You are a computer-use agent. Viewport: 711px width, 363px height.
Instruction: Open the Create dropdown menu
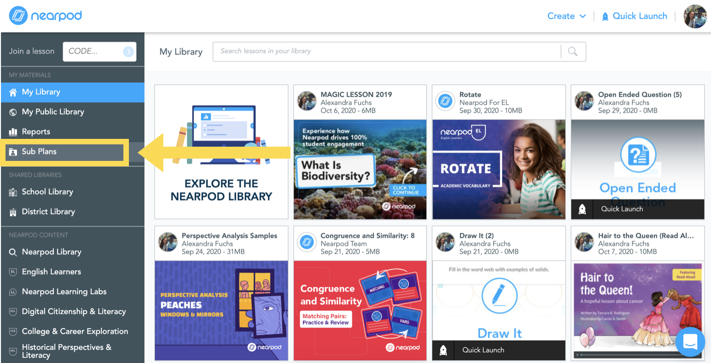(x=567, y=16)
